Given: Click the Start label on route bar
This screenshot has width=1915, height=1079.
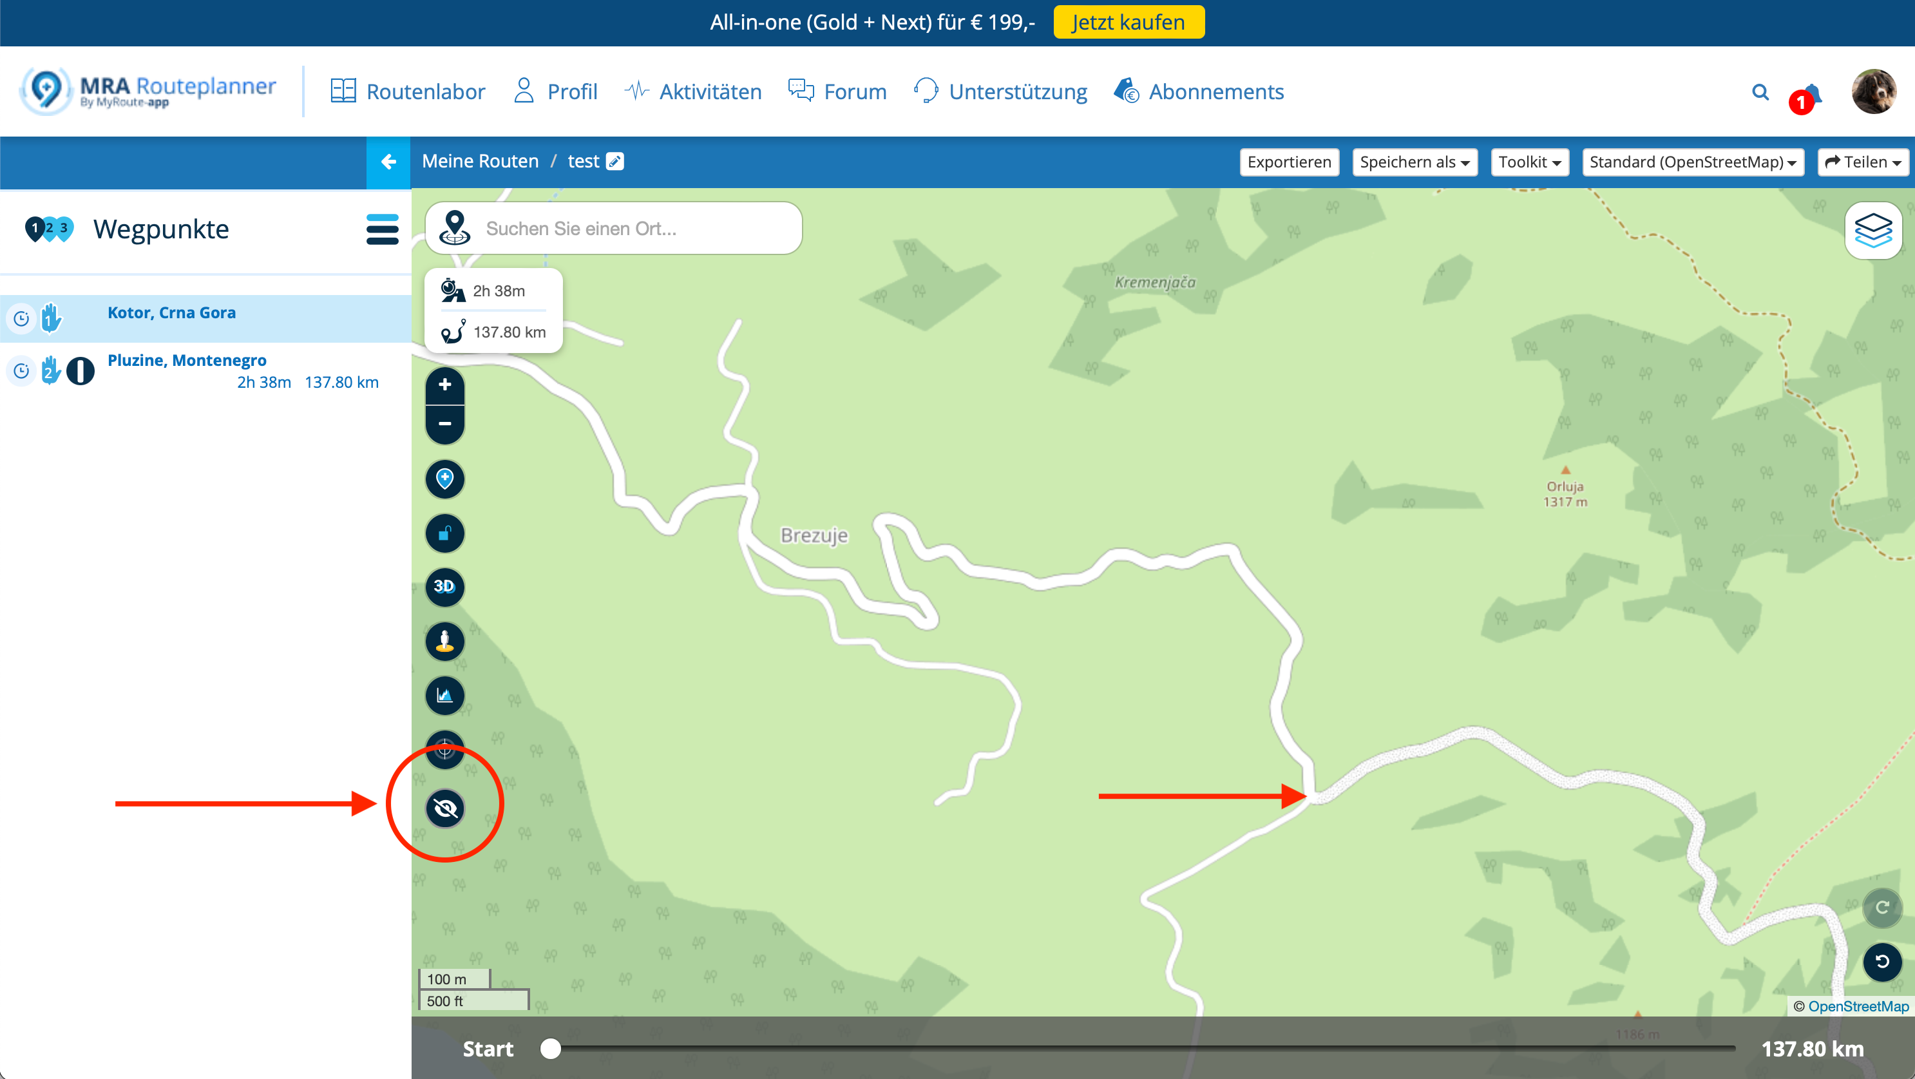Looking at the screenshot, I should 488,1049.
